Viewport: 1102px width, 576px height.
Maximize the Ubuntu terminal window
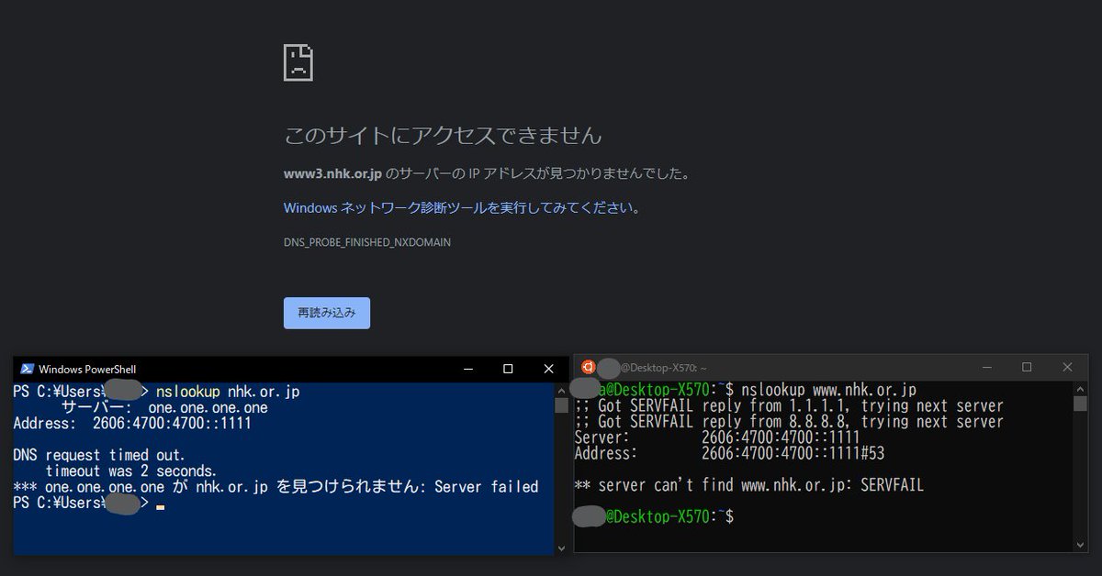click(1027, 367)
